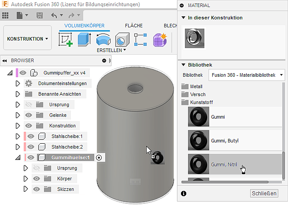Image resolution: width=288 pixels, height=205 pixels.
Task: Select the Skizzen folder row
Action: pyautogui.click(x=55, y=189)
